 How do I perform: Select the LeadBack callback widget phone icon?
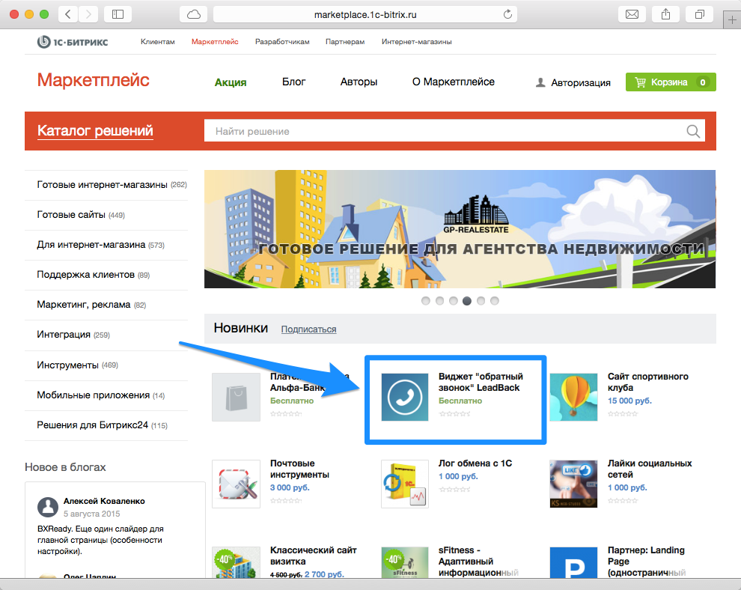point(404,397)
